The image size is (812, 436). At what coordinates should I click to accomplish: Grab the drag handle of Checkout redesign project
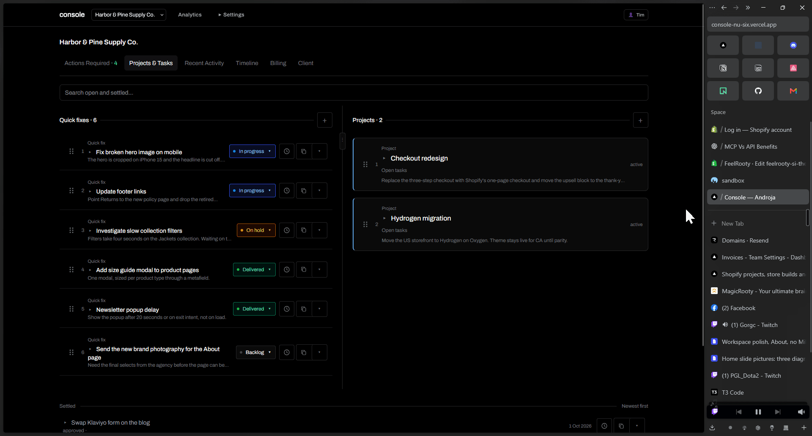[365, 164]
